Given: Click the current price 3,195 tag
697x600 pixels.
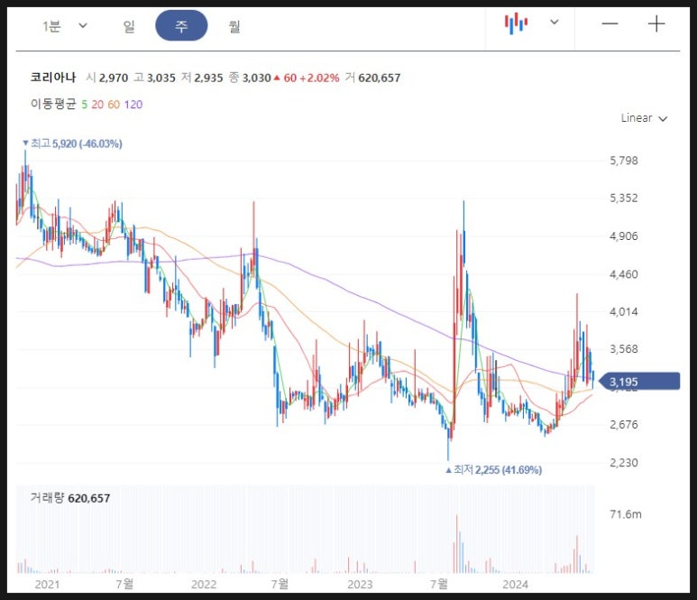Looking at the screenshot, I should pos(639,382).
